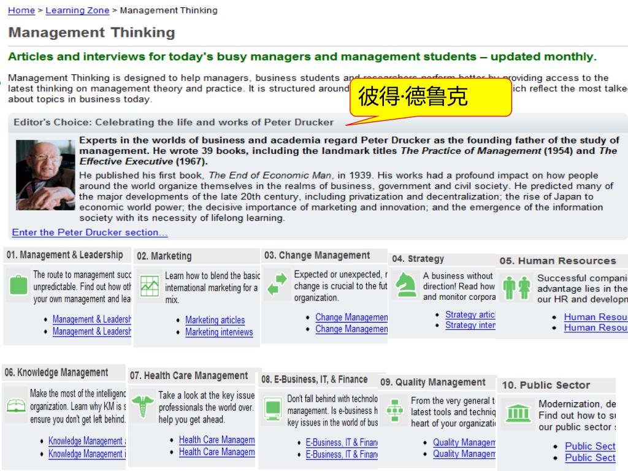The width and height of the screenshot is (628, 471).
Task: Open the Home breadcrumb link
Action: point(21,10)
